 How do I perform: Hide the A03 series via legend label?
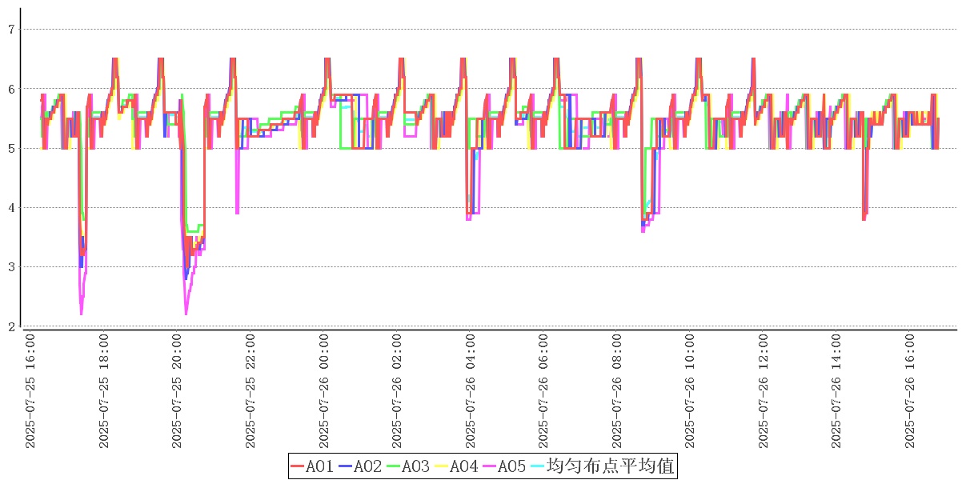[415, 466]
